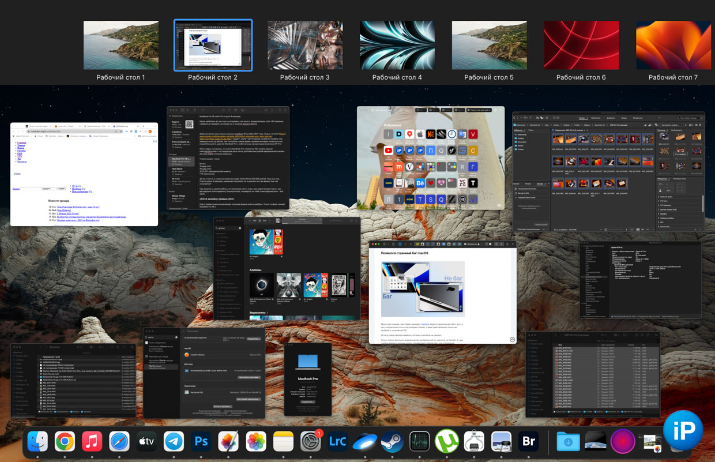Launch Steam from the Dock
The width and height of the screenshot is (715, 462).
(x=392, y=442)
